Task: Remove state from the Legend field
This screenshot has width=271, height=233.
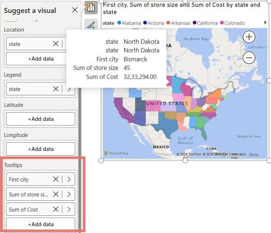Action: coord(55,89)
